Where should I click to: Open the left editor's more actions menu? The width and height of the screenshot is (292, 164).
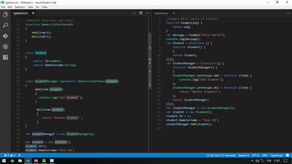[x=147, y=13]
